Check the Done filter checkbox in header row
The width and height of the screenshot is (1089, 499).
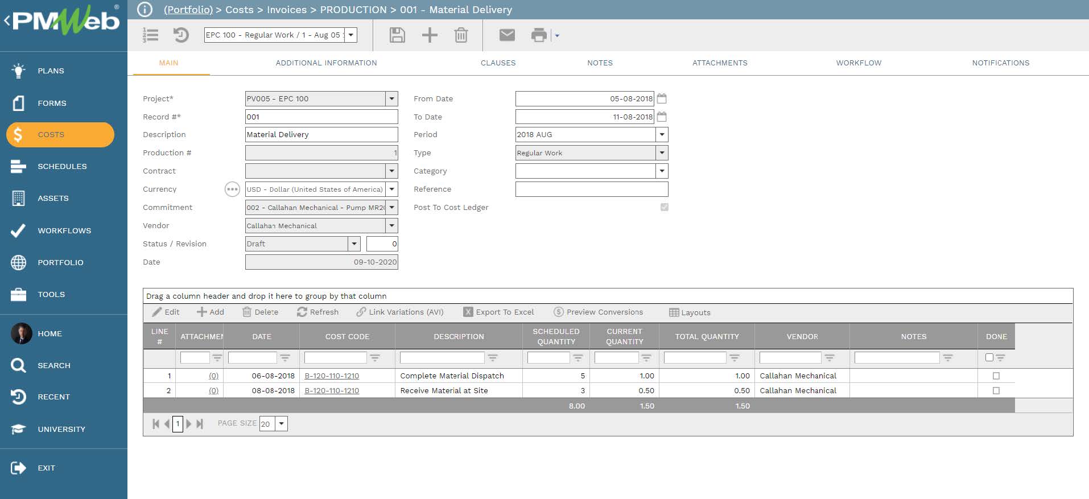[989, 357]
